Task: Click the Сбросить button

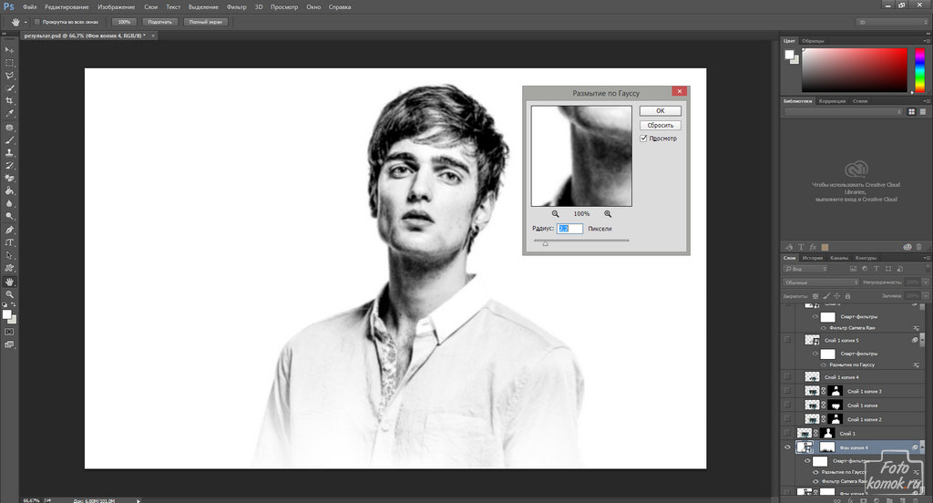Action: click(660, 125)
